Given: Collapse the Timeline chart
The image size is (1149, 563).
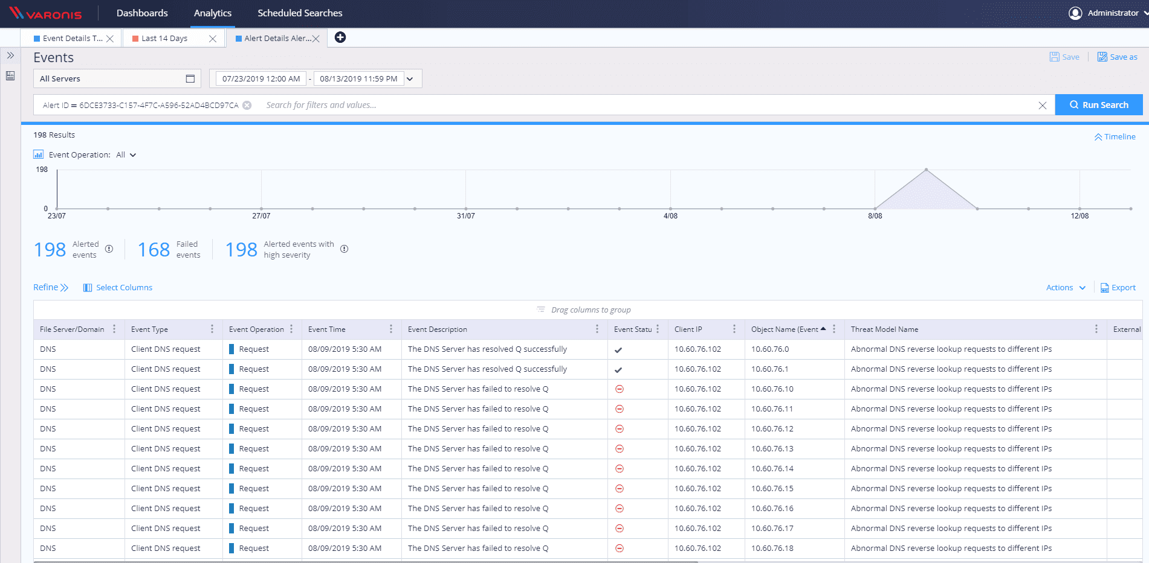Looking at the screenshot, I should [x=1115, y=137].
